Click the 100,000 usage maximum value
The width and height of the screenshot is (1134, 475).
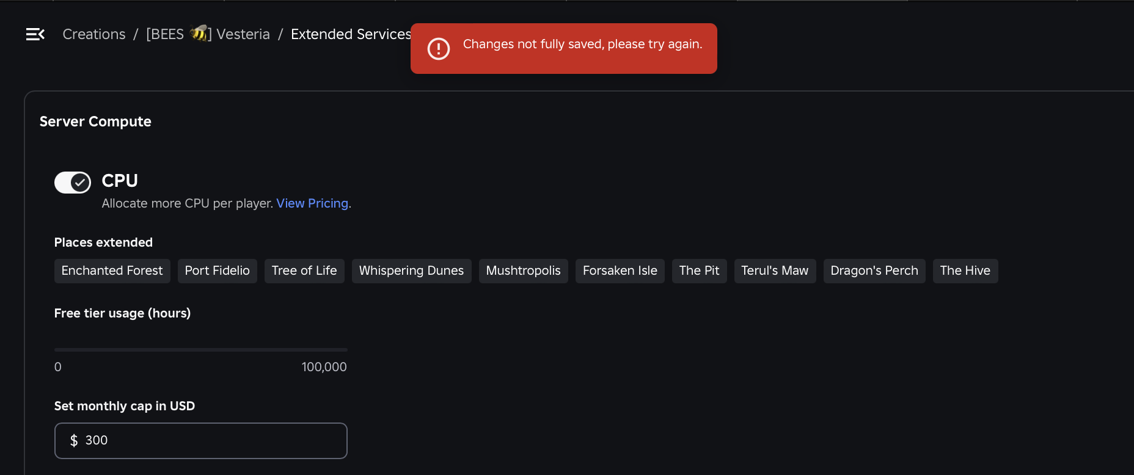coord(324,367)
